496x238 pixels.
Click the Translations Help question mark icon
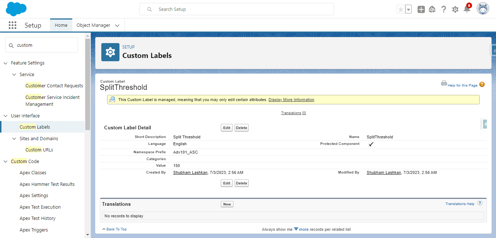tap(480, 203)
